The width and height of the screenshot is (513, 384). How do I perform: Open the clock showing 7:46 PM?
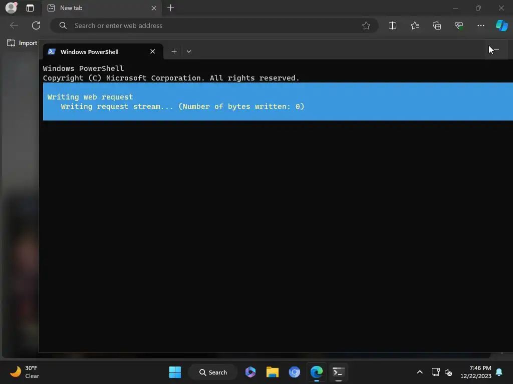click(476, 372)
